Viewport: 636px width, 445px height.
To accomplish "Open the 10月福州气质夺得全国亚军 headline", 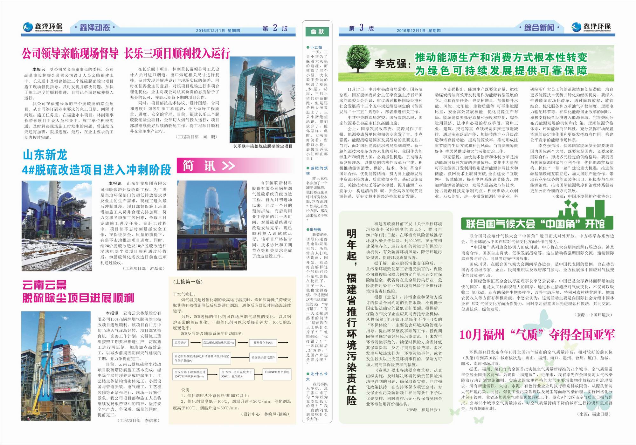I will point(537,335).
